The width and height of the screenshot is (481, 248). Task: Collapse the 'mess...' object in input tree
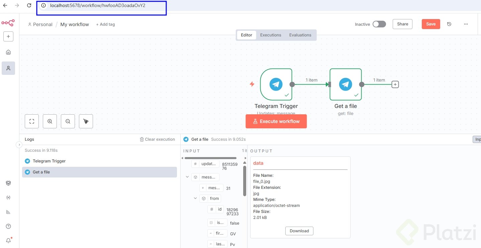187,177
